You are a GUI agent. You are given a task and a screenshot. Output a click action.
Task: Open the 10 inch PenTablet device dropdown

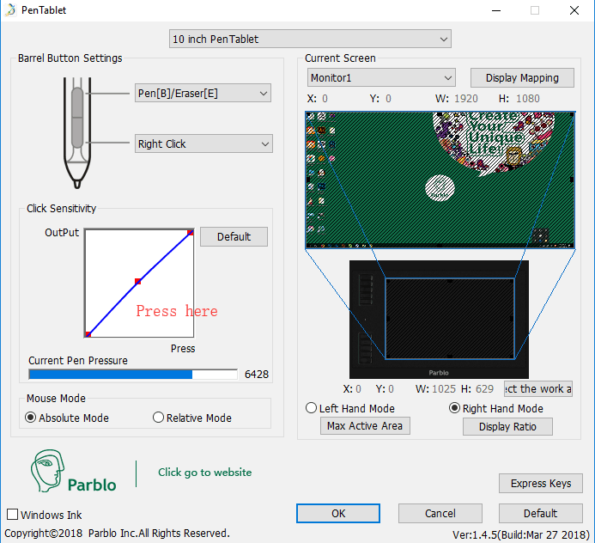310,39
